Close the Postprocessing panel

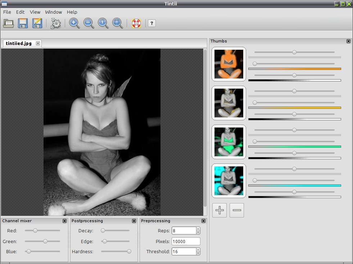tap(134, 221)
